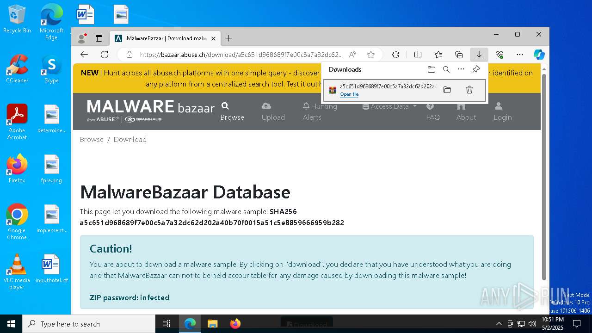Click ZIP password: infected text
Screen dimensions: 592x333
pyautogui.click(x=129, y=298)
